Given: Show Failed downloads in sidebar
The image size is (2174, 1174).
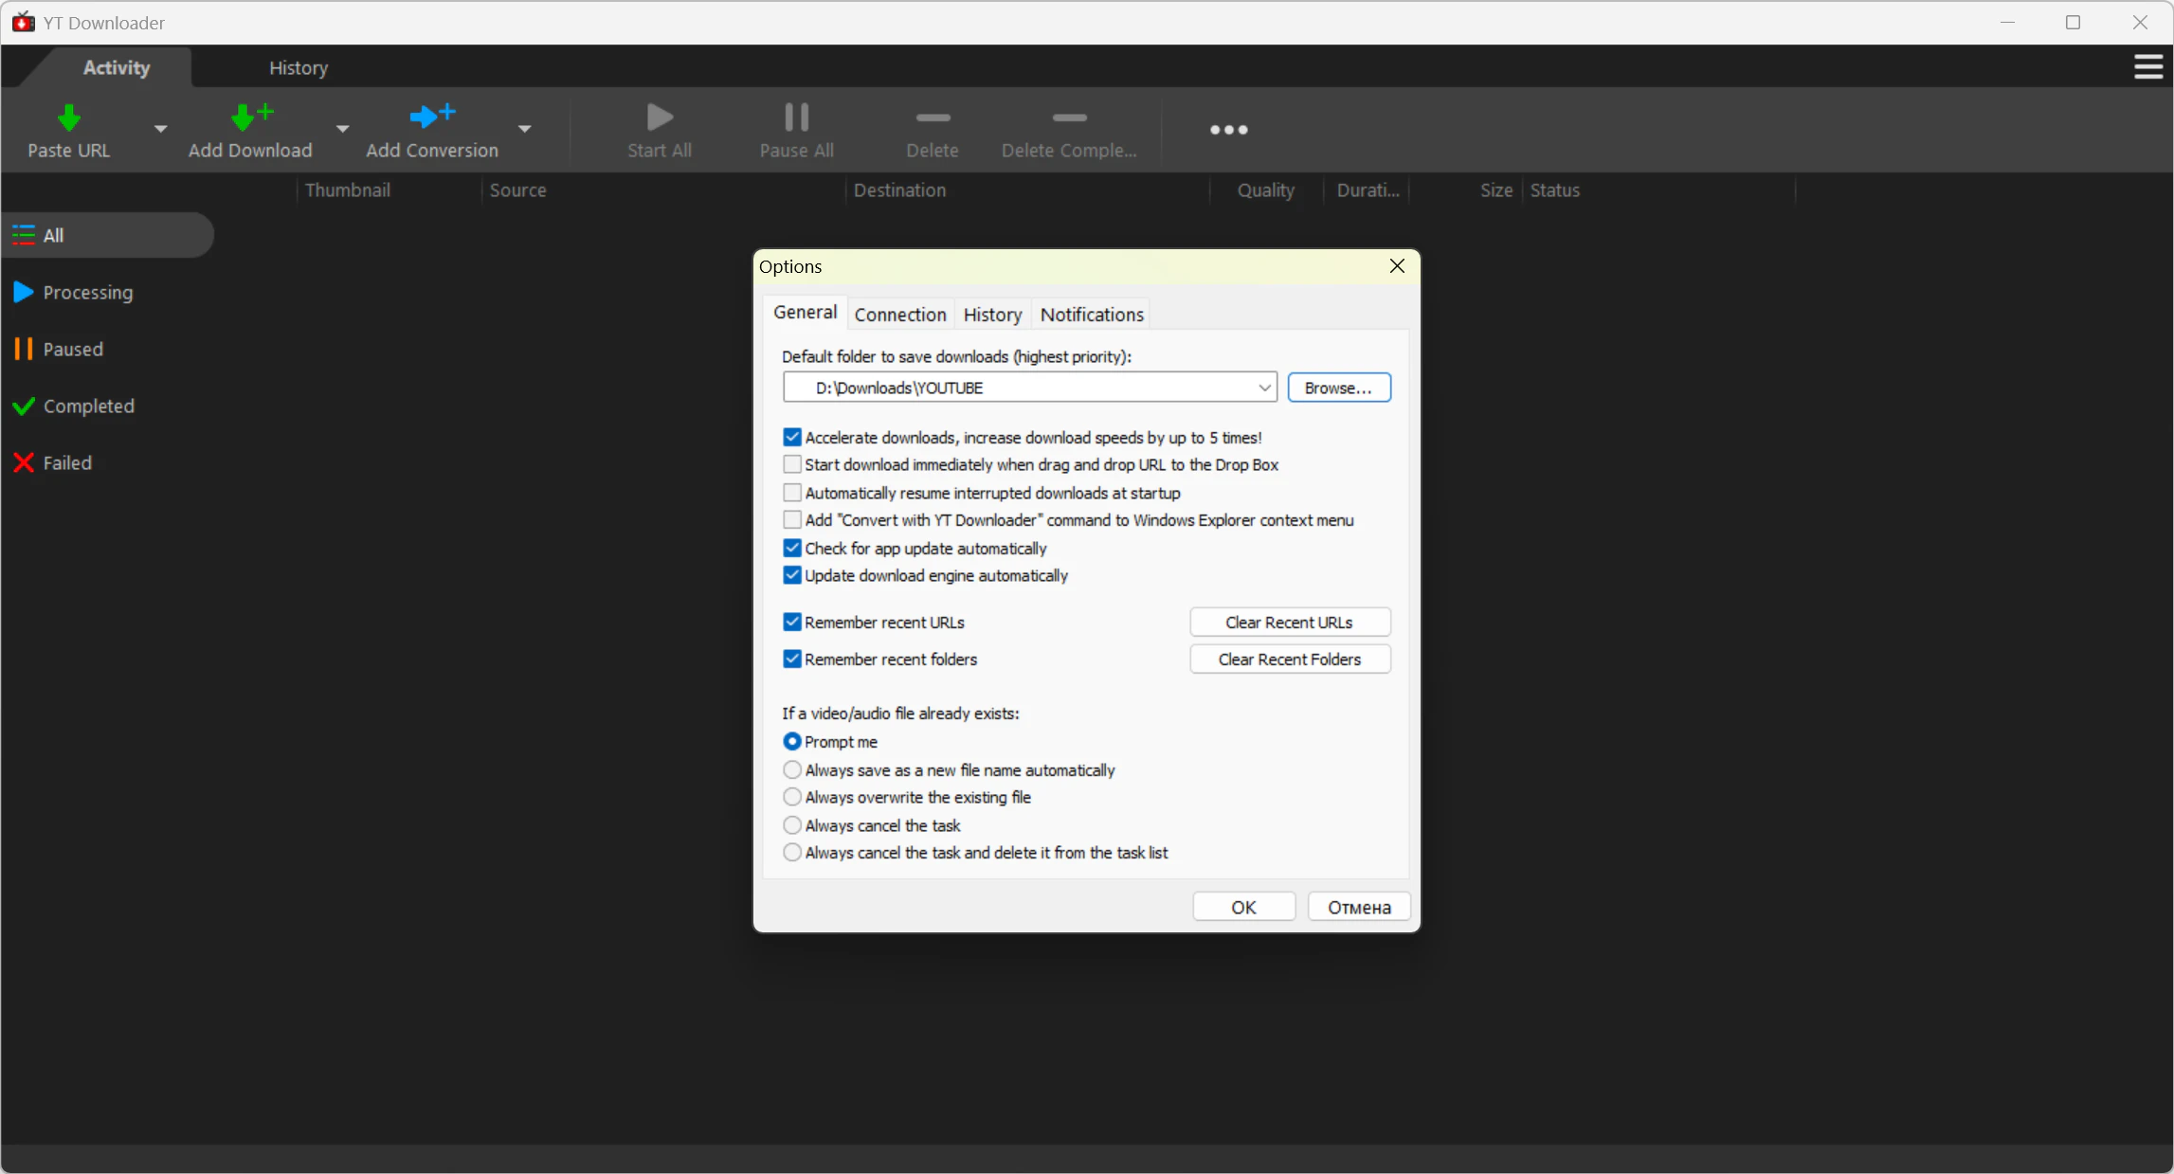Looking at the screenshot, I should click(66, 463).
